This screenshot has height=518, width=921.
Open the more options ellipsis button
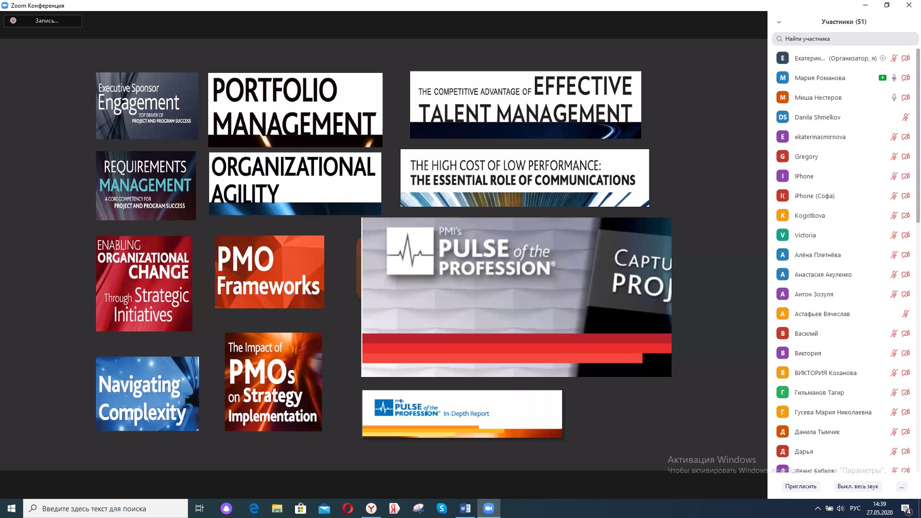click(x=902, y=486)
